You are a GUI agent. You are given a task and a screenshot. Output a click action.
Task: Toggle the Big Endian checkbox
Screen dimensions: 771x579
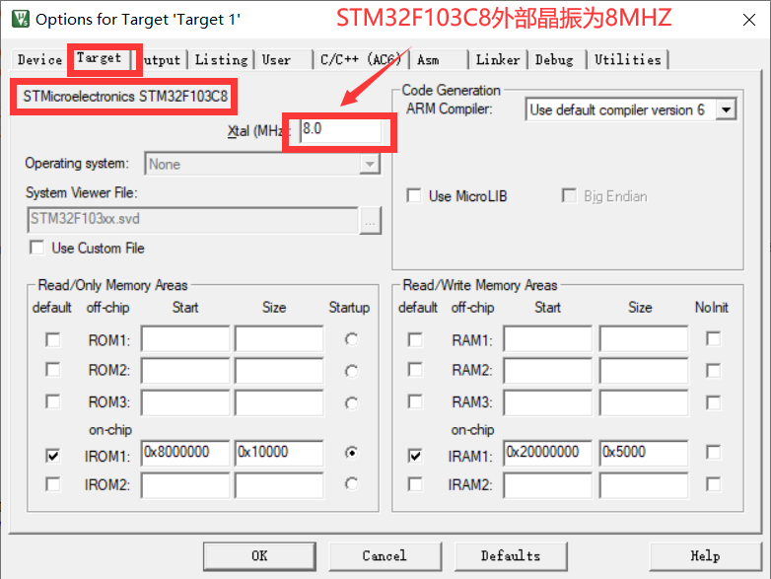click(x=569, y=195)
